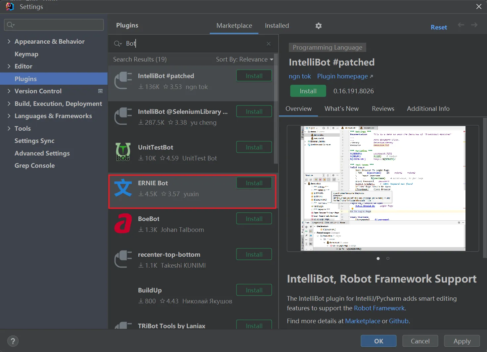The image size is (487, 352).
Task: Open the Plugin homepage link
Action: [x=345, y=76]
